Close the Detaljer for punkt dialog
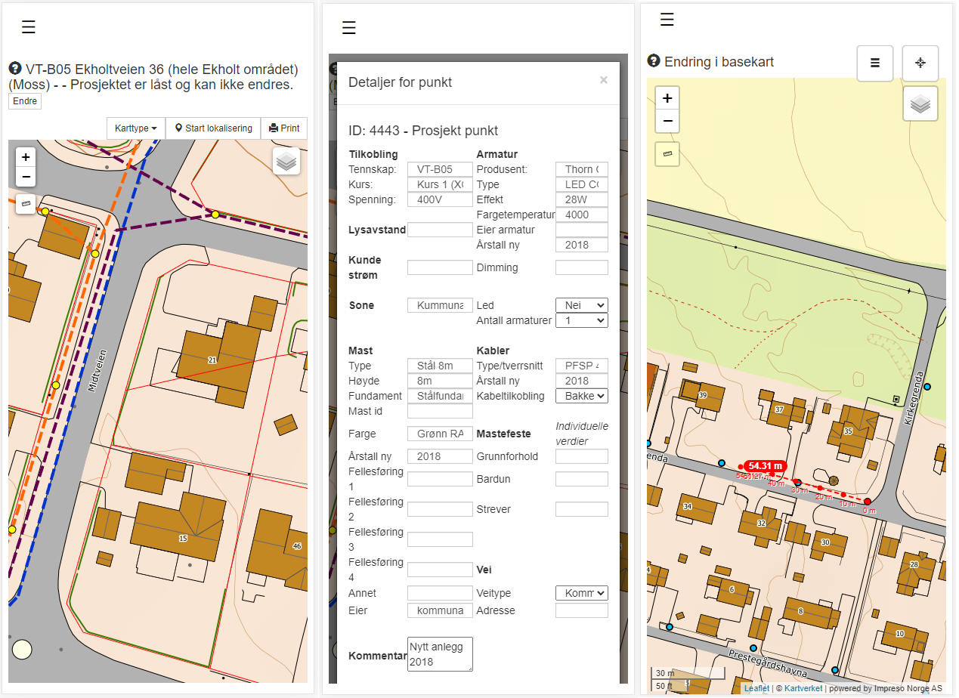 coord(603,80)
